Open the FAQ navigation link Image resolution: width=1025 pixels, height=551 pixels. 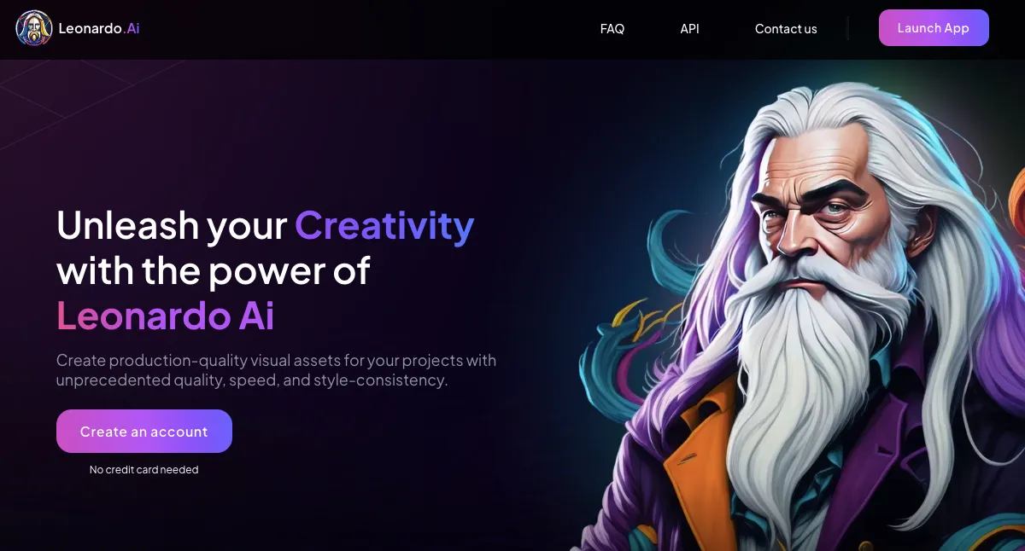(612, 28)
